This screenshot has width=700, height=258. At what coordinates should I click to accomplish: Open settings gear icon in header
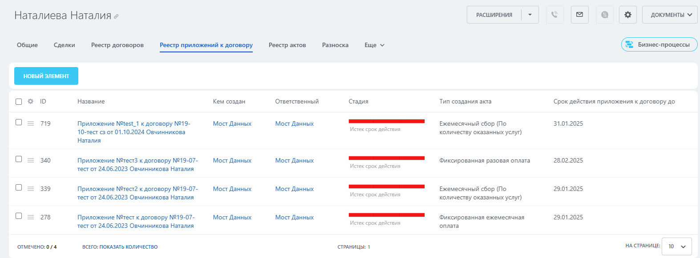(627, 15)
